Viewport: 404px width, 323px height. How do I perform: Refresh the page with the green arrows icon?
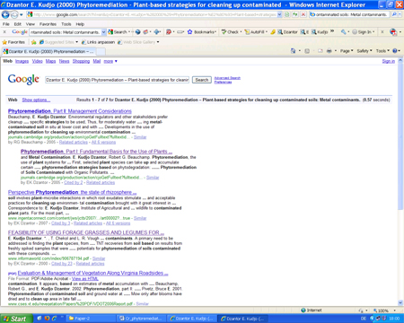pos(295,14)
